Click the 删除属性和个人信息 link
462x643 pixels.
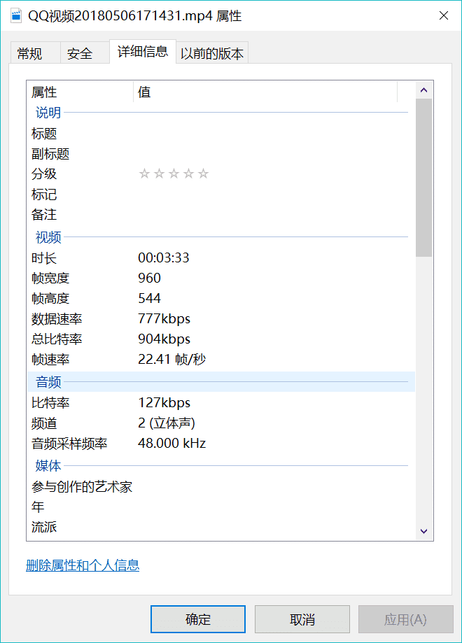(x=83, y=565)
